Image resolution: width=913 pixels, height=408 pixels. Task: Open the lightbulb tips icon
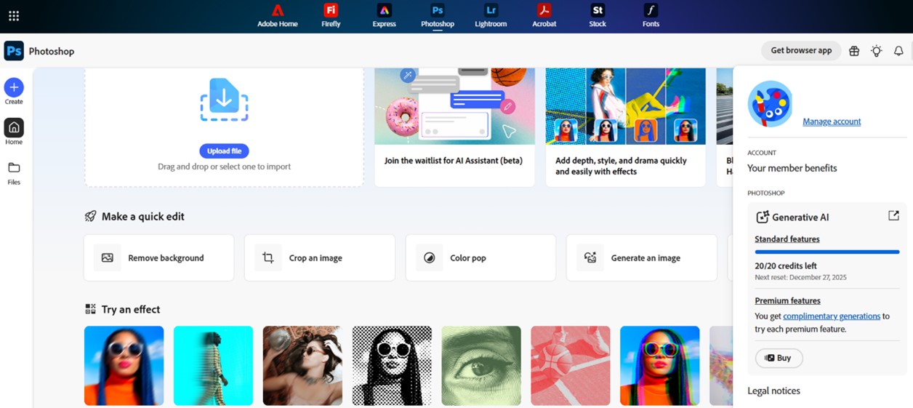(x=877, y=51)
